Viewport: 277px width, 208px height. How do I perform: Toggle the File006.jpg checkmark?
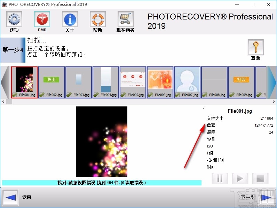(x=150, y=95)
